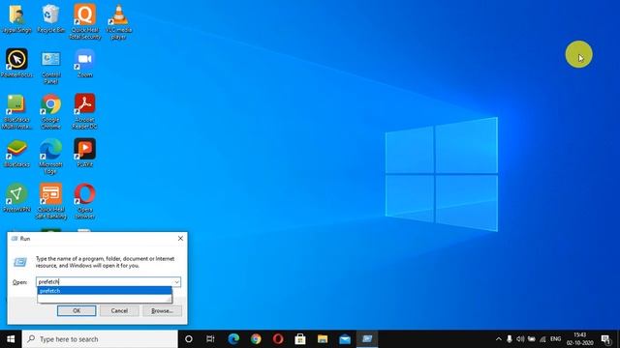Viewport: 620px width, 348px height.
Task: Click the microphone tray icon
Action: (510, 339)
